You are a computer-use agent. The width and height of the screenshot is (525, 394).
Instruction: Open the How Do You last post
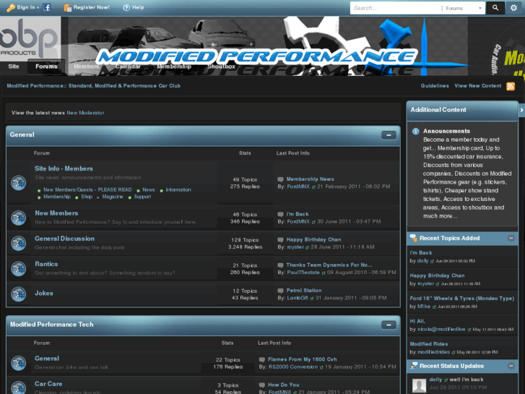point(284,385)
